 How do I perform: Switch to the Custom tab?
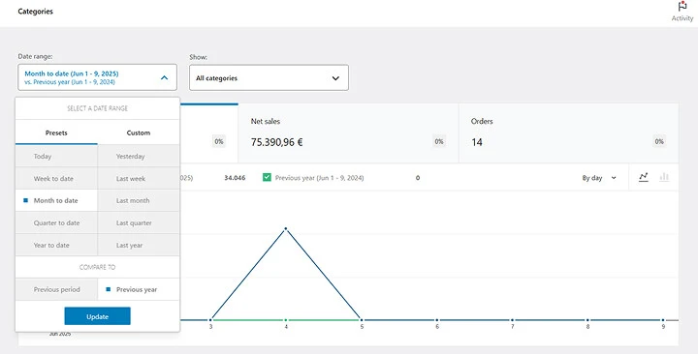[x=139, y=133]
